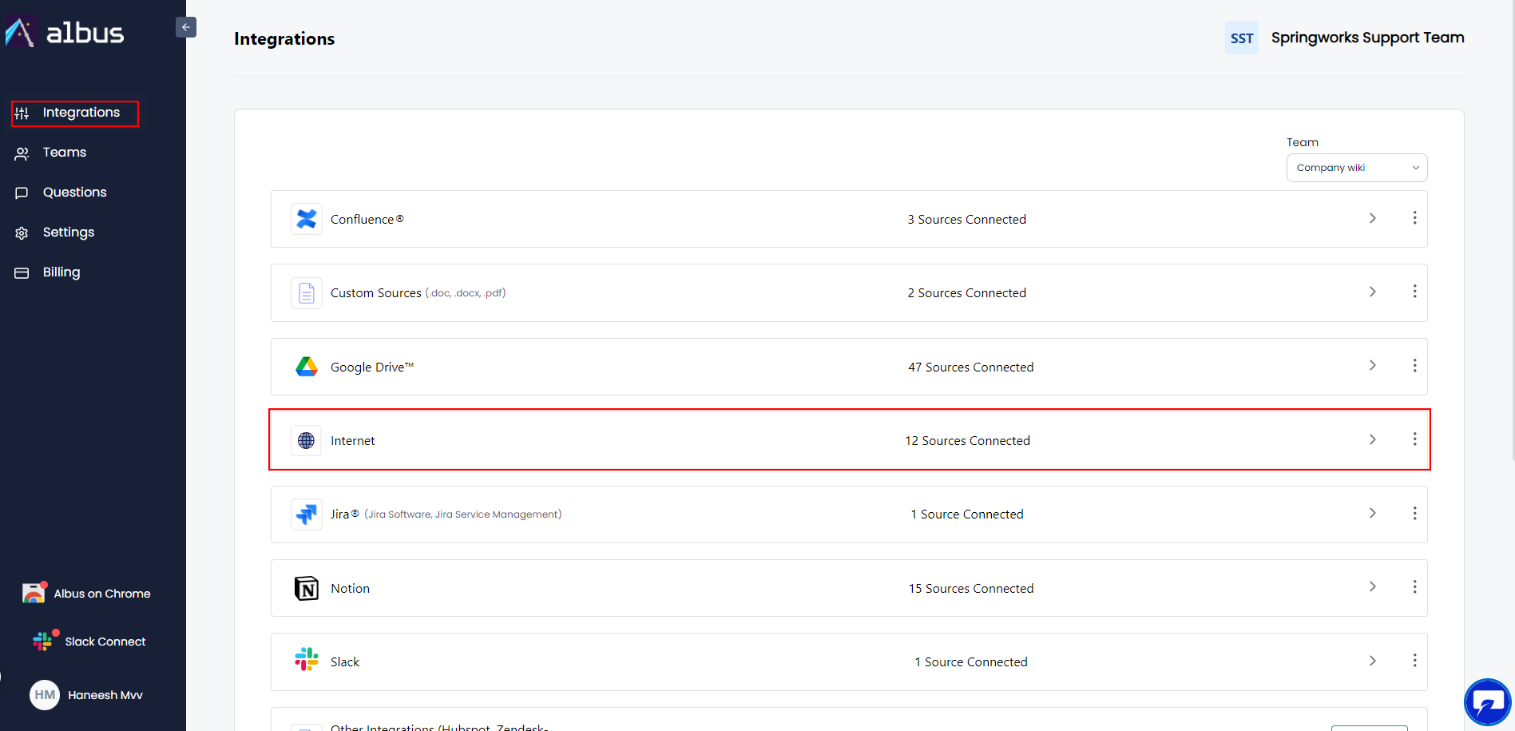The image size is (1515, 731).
Task: Open the Haneesh Mvv profile name
Action: 105,695
